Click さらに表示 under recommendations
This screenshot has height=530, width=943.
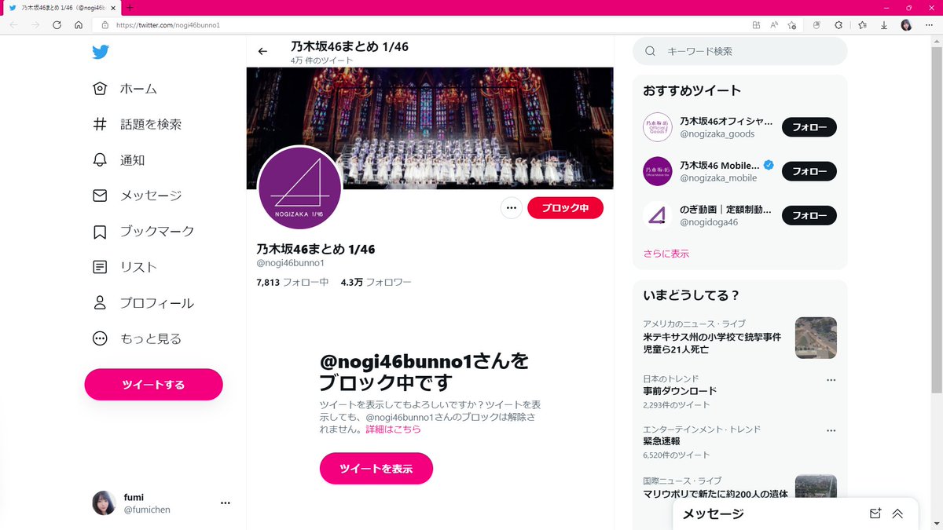(666, 254)
